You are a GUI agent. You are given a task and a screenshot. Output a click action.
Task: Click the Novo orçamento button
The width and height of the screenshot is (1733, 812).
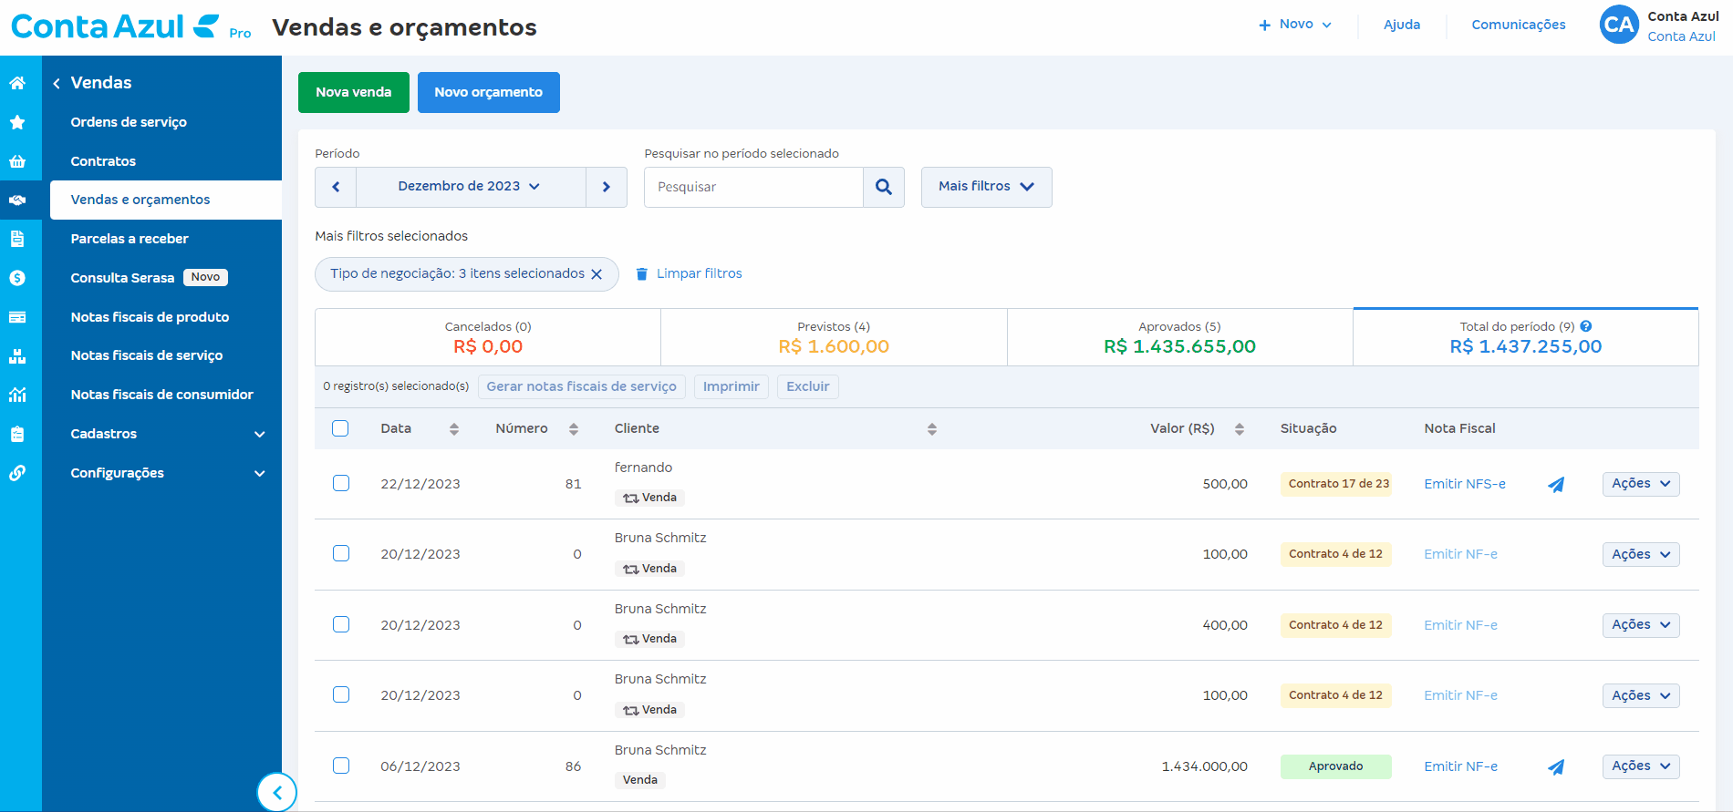pyautogui.click(x=489, y=92)
